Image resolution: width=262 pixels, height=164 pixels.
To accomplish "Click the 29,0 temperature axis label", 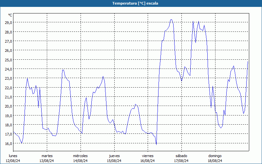I will [9, 23].
